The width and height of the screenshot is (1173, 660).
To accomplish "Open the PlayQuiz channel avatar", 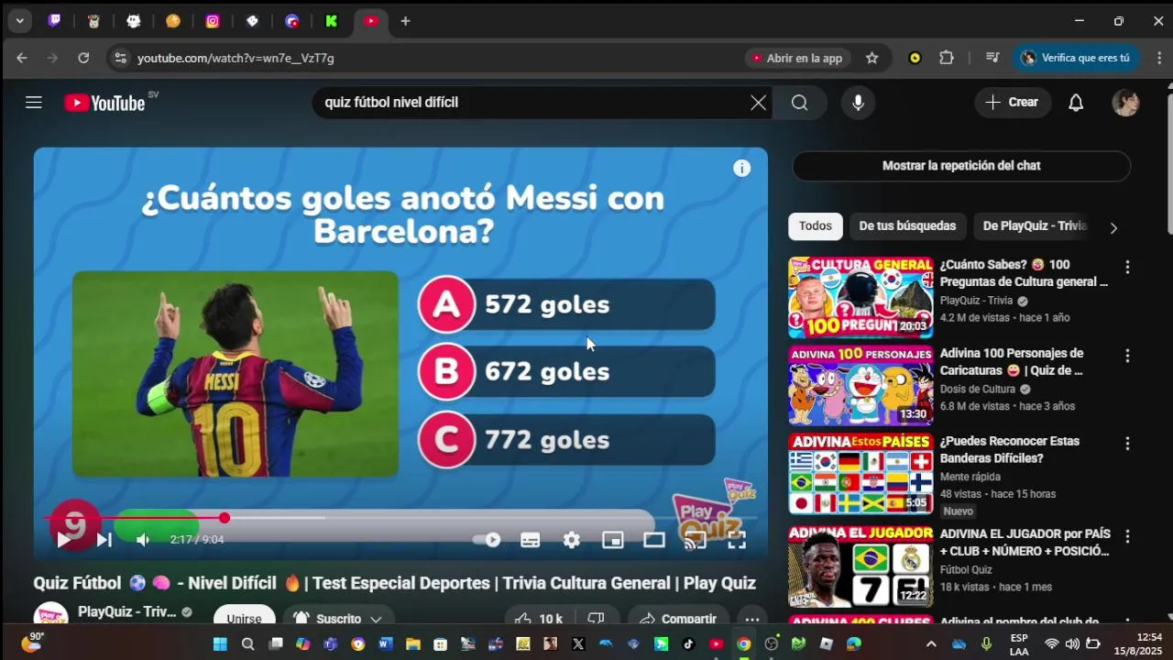I will point(50,617).
